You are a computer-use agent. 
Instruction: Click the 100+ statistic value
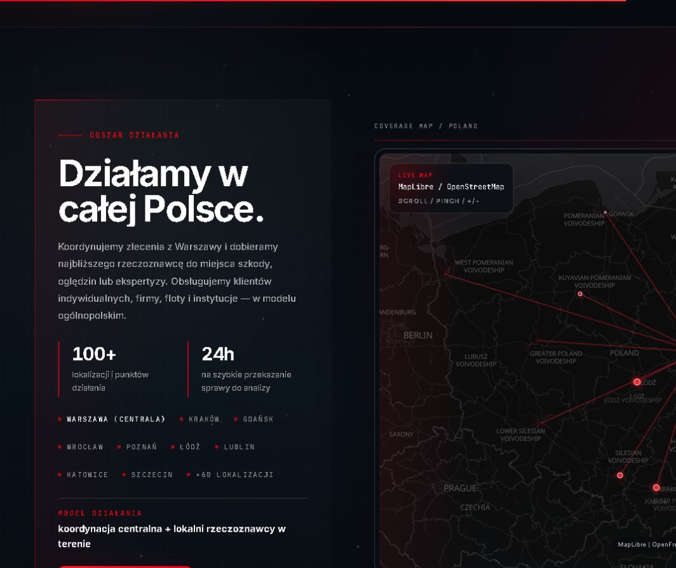coord(94,354)
